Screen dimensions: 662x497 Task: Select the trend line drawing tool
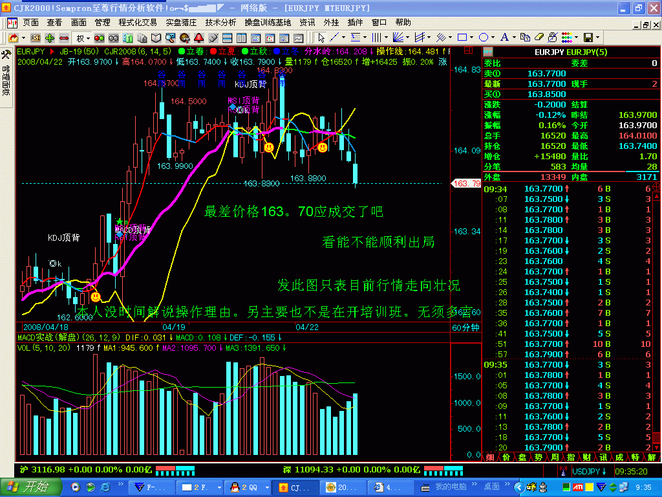(x=334, y=38)
